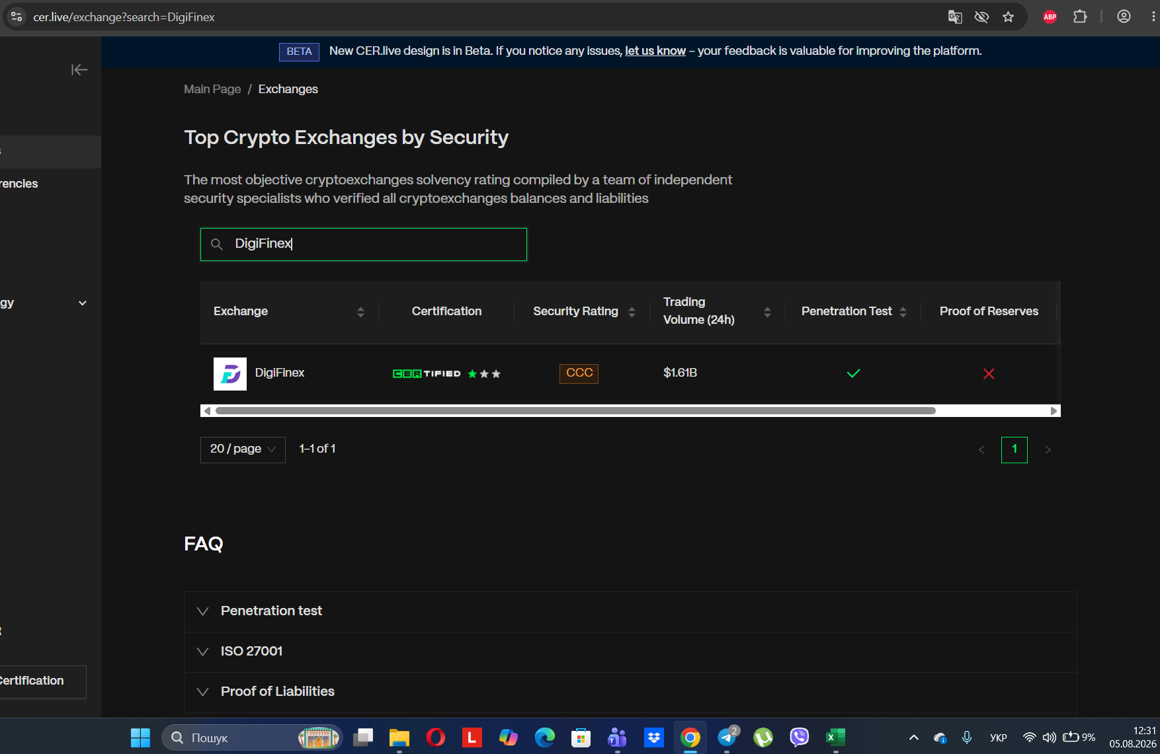Click the DigiFinex exchange logo
This screenshot has width=1160, height=754.
click(230, 374)
